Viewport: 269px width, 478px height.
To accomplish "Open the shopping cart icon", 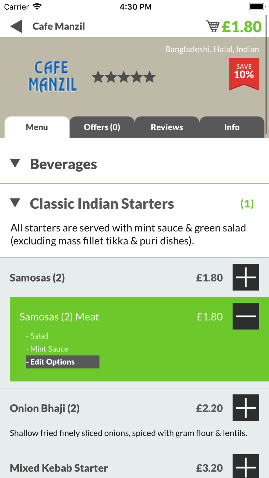I will (x=213, y=26).
